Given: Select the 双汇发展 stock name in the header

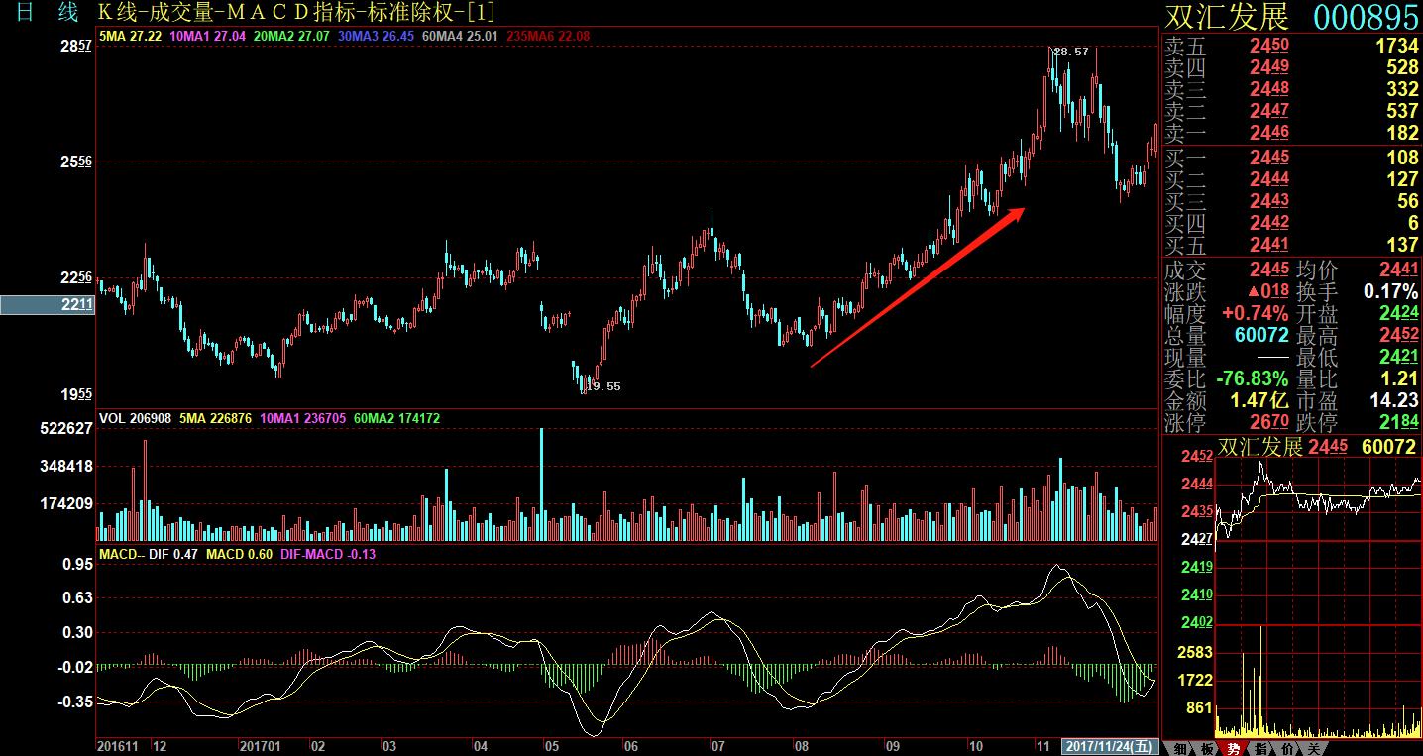Looking at the screenshot, I should (x=1227, y=17).
